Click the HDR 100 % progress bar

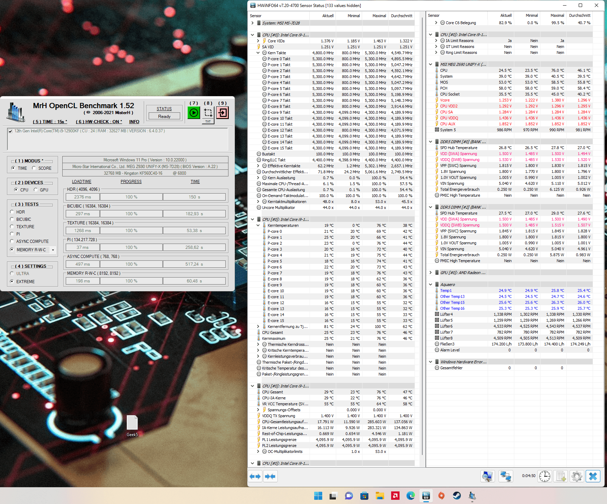(132, 197)
